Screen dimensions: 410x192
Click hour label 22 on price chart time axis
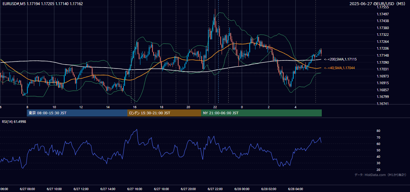(215, 107)
